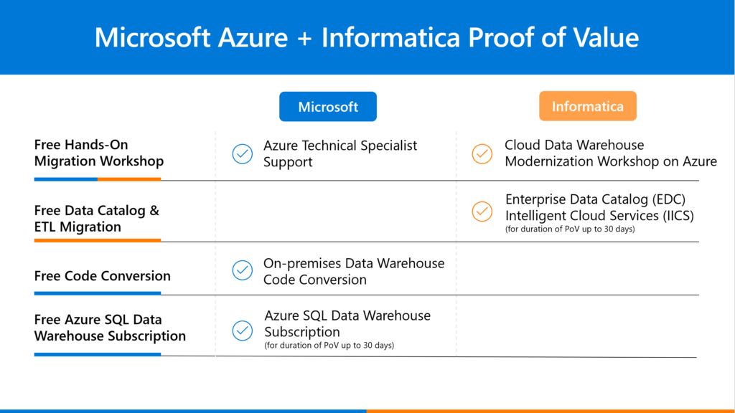735x413 pixels.
Task: Click the checkmark beside Azure Technical Specialist Support
Action: point(243,154)
